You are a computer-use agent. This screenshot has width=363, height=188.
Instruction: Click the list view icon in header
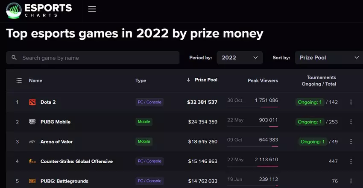(19, 80)
